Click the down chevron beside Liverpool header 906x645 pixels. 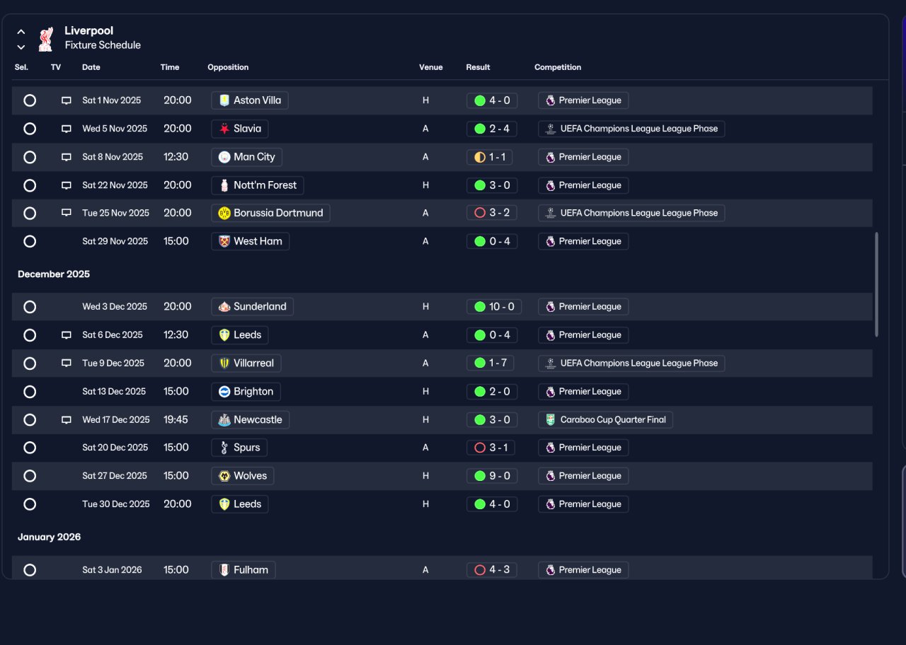point(21,47)
